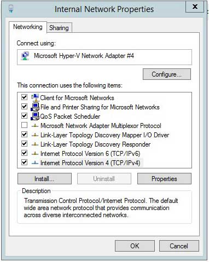Click the Hyper-V Network Adapter icon

click(25, 56)
